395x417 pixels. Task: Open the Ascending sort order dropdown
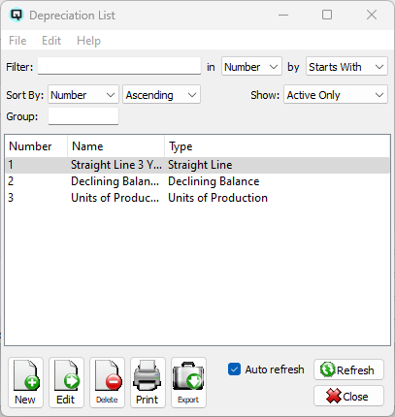click(x=161, y=95)
